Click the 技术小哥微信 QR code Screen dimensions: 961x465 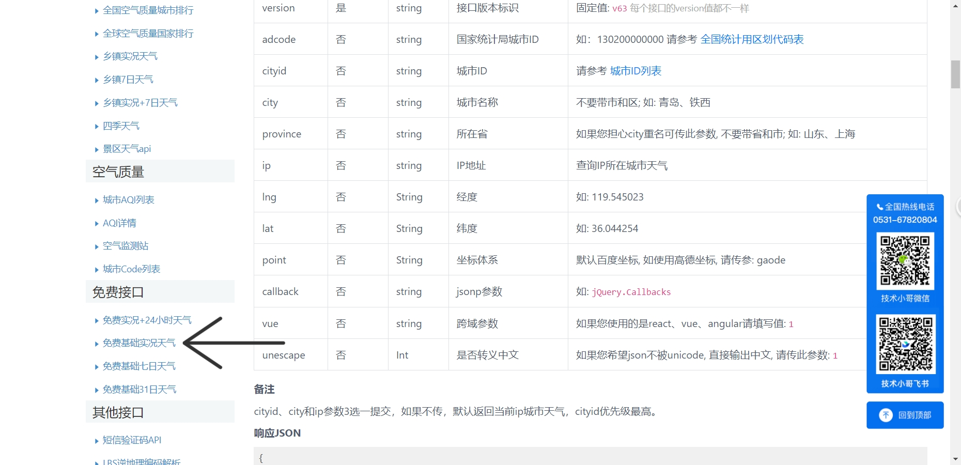click(x=905, y=261)
